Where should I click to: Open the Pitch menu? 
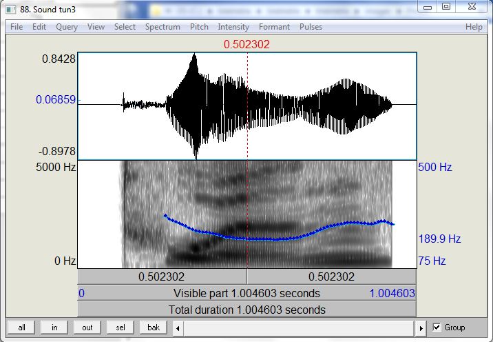[x=199, y=27]
